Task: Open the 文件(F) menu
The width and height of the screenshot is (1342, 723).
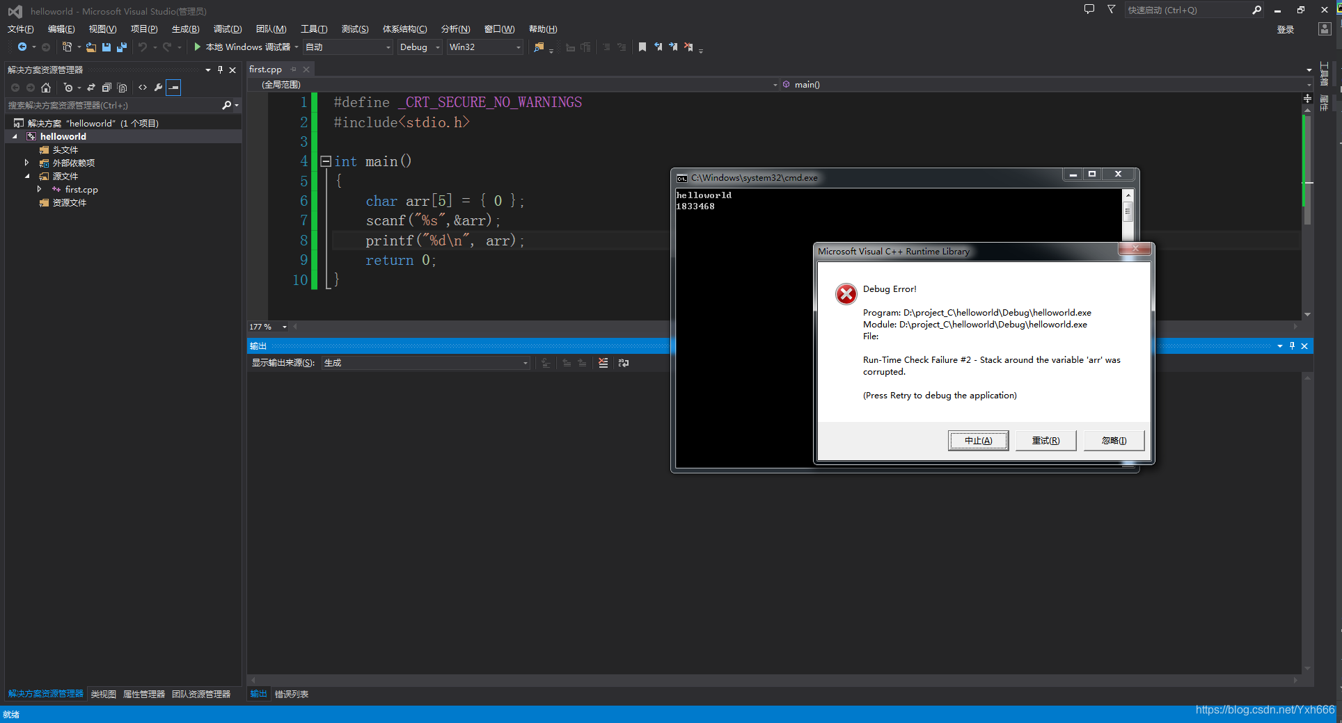Action: [20, 29]
